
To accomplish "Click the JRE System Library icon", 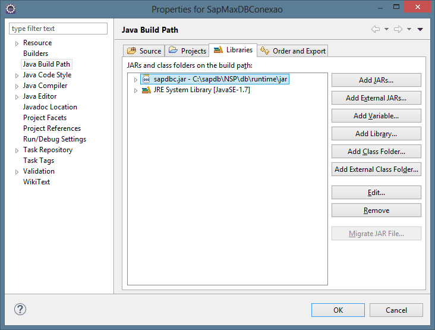I will click(146, 90).
